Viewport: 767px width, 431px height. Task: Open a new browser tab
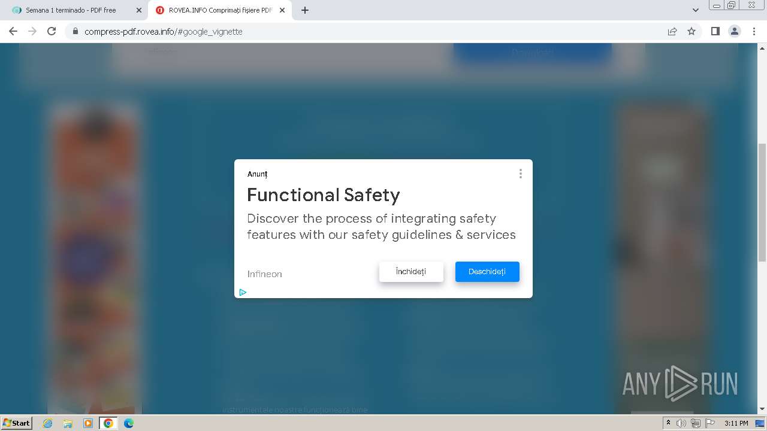(x=305, y=10)
